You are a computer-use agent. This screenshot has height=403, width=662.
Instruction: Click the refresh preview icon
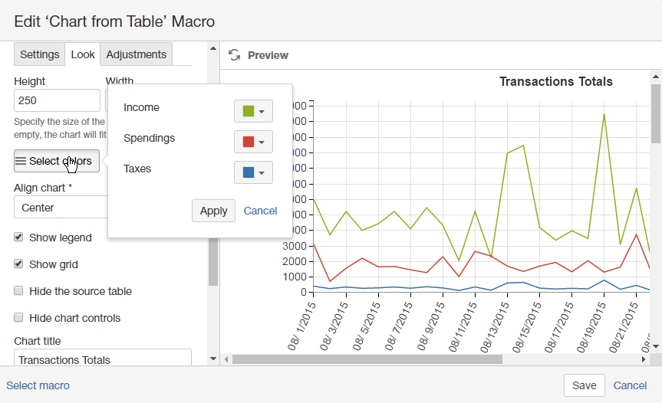tap(235, 55)
